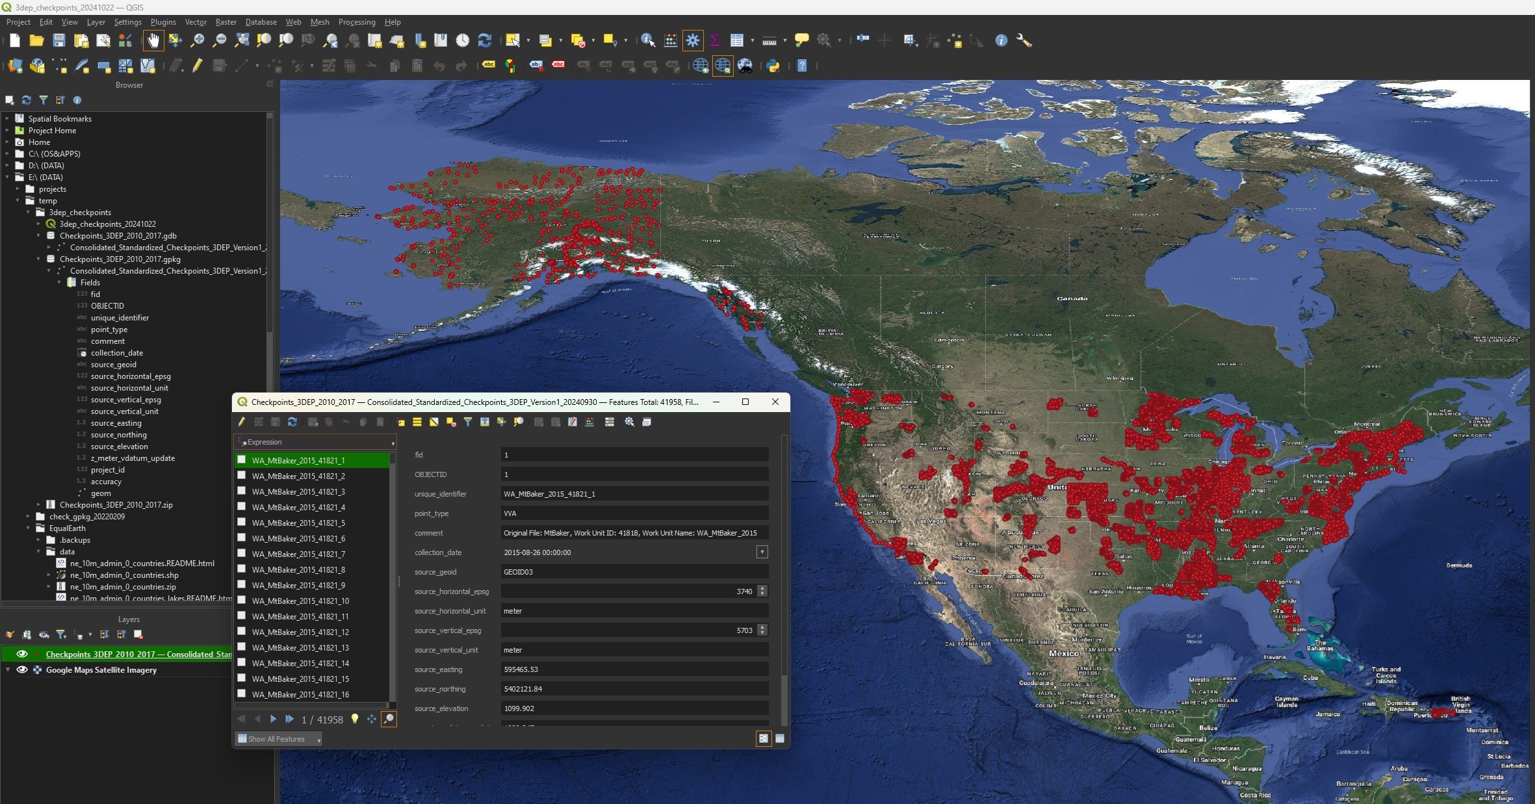Image resolution: width=1535 pixels, height=804 pixels.
Task: Open Temporal Controller clock icon
Action: point(462,40)
